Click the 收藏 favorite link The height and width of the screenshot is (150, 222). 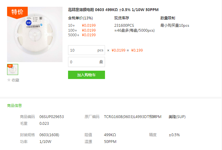click(15, 80)
